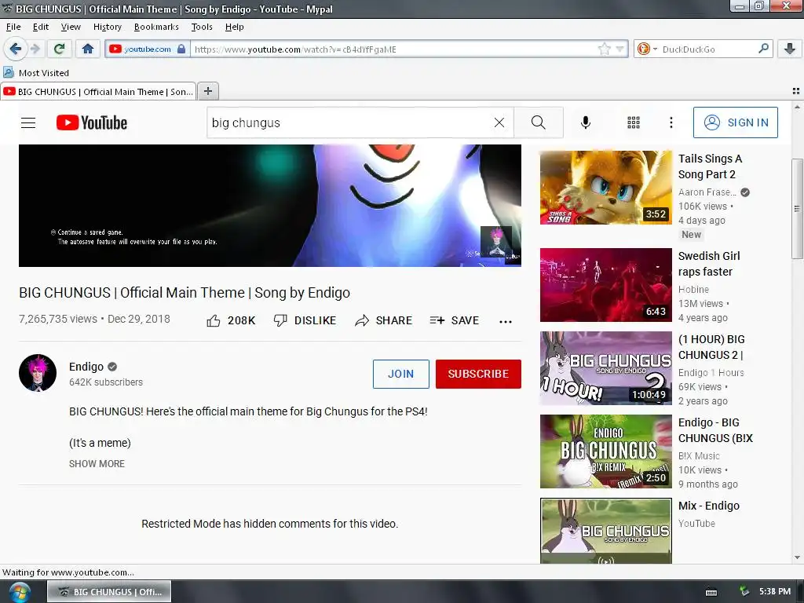The image size is (804, 603).
Task: Open the YouTube apps grid icon
Action: [634, 122]
